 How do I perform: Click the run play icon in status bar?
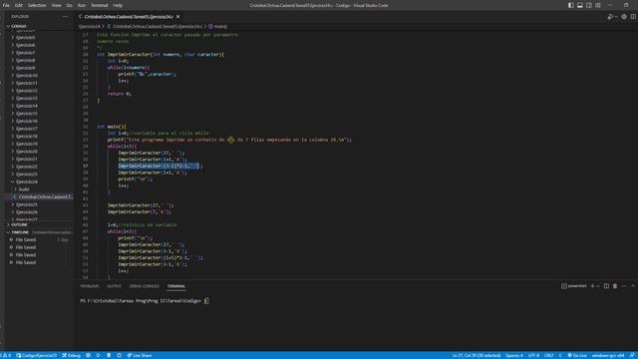pyautogui.click(x=98, y=355)
